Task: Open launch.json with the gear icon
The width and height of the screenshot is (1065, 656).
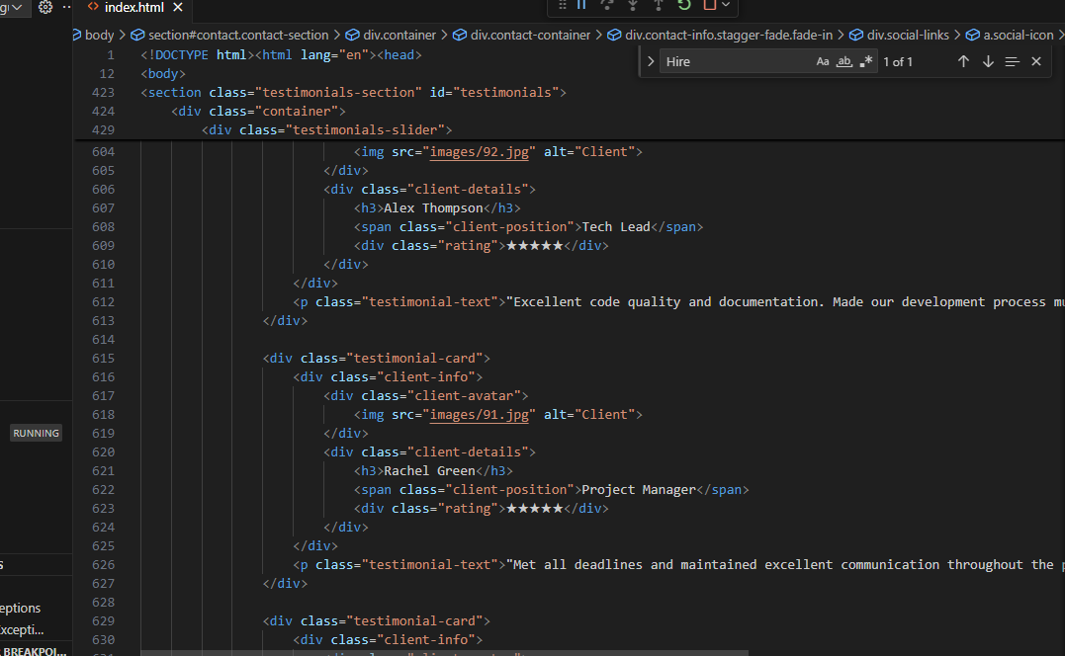Action: point(45,8)
